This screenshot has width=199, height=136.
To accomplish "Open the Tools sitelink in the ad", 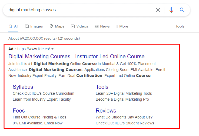I will tap(102, 87).
